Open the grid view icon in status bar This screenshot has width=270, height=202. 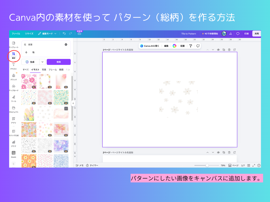coord(249,165)
